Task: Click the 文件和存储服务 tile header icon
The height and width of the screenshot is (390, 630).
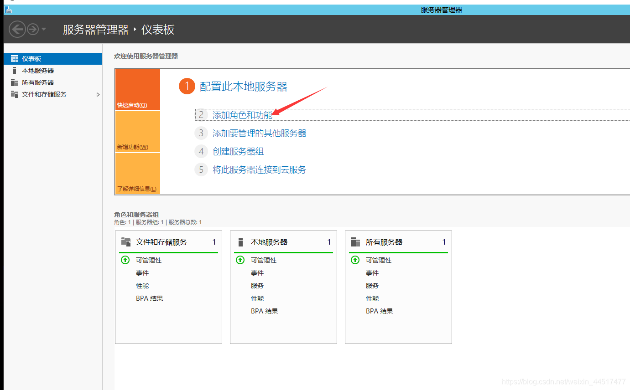Action: 126,242
